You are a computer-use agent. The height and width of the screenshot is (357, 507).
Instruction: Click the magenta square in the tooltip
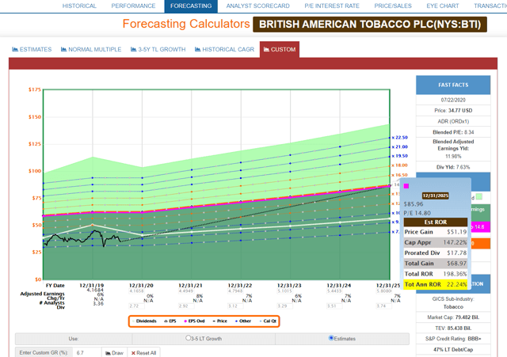tap(406, 186)
